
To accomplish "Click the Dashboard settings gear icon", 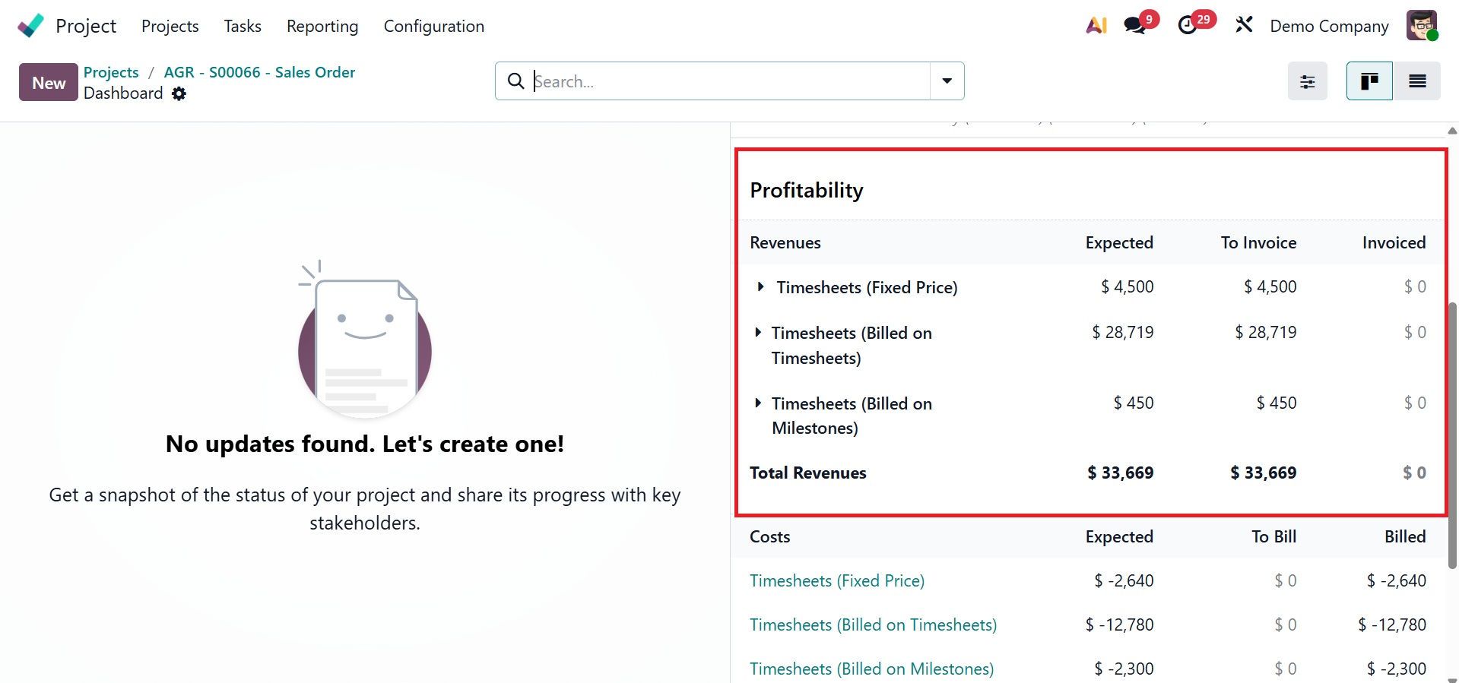I will click(x=179, y=93).
